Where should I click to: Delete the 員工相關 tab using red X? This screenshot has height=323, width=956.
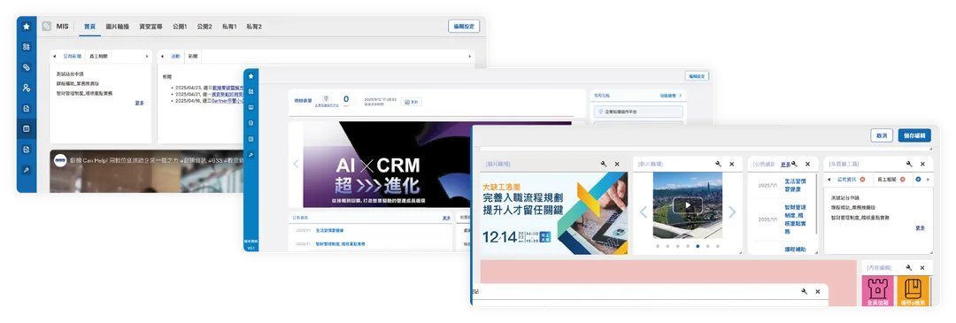pos(902,179)
